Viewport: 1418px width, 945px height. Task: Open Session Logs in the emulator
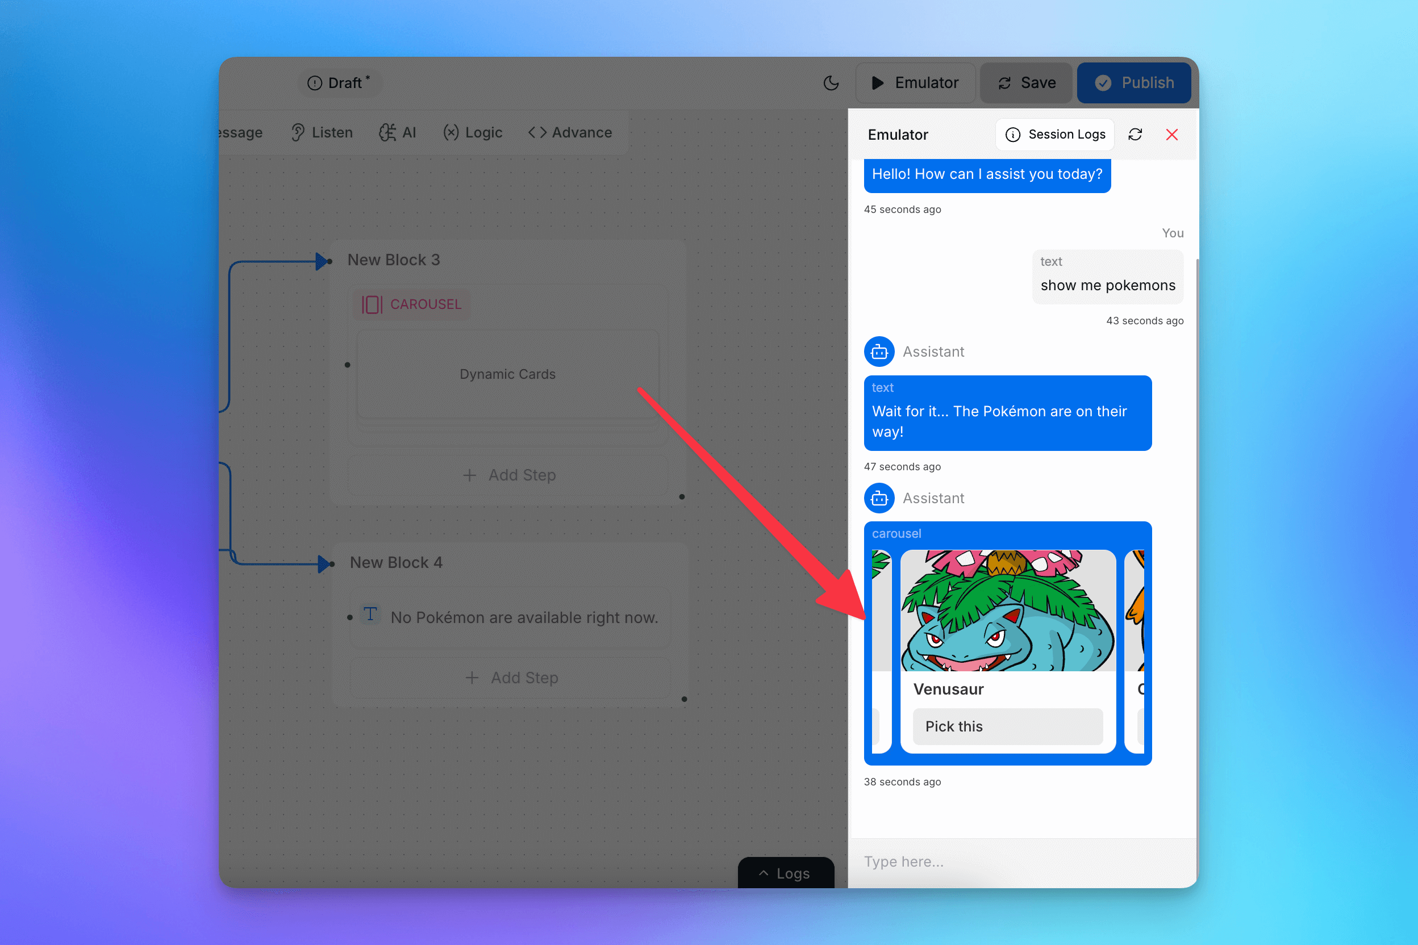click(1055, 135)
